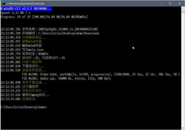The image size is (185, 130).
Task: Click the scrollbar down arrow
Action: point(183,128)
